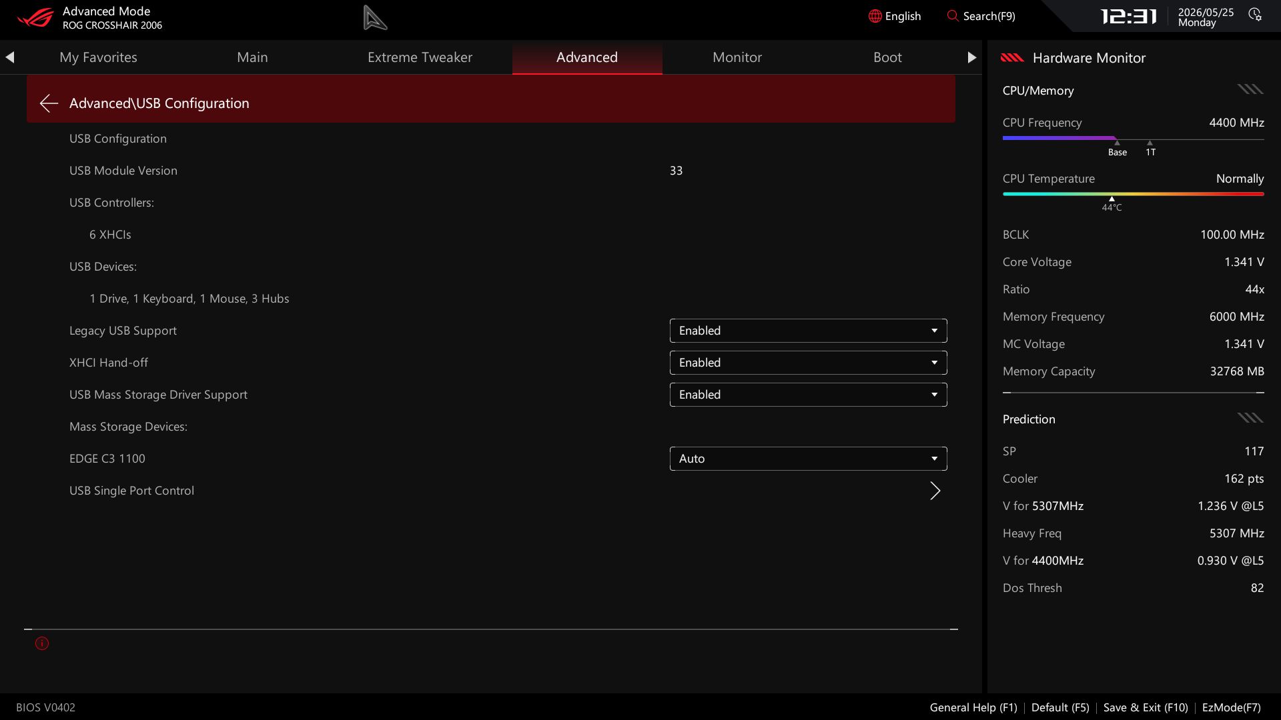Screen dimensions: 1281x720
Task: Click '1 Drive, 1 Keyboard, 1 Mouse, 3 Hubs'
Action: pos(189,299)
